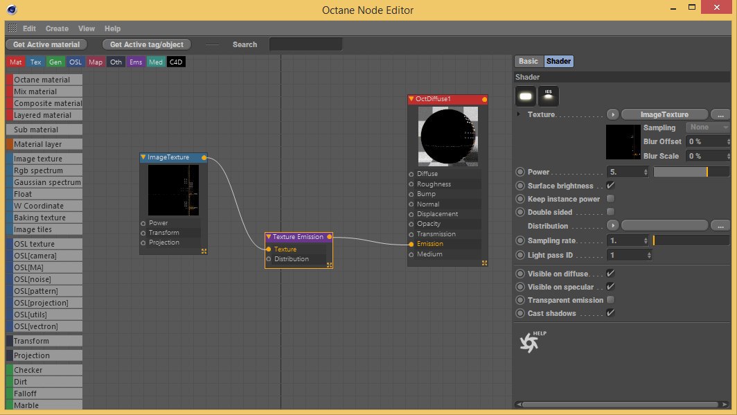Adjust the Power slider bar
737x415 pixels.
[691, 172]
